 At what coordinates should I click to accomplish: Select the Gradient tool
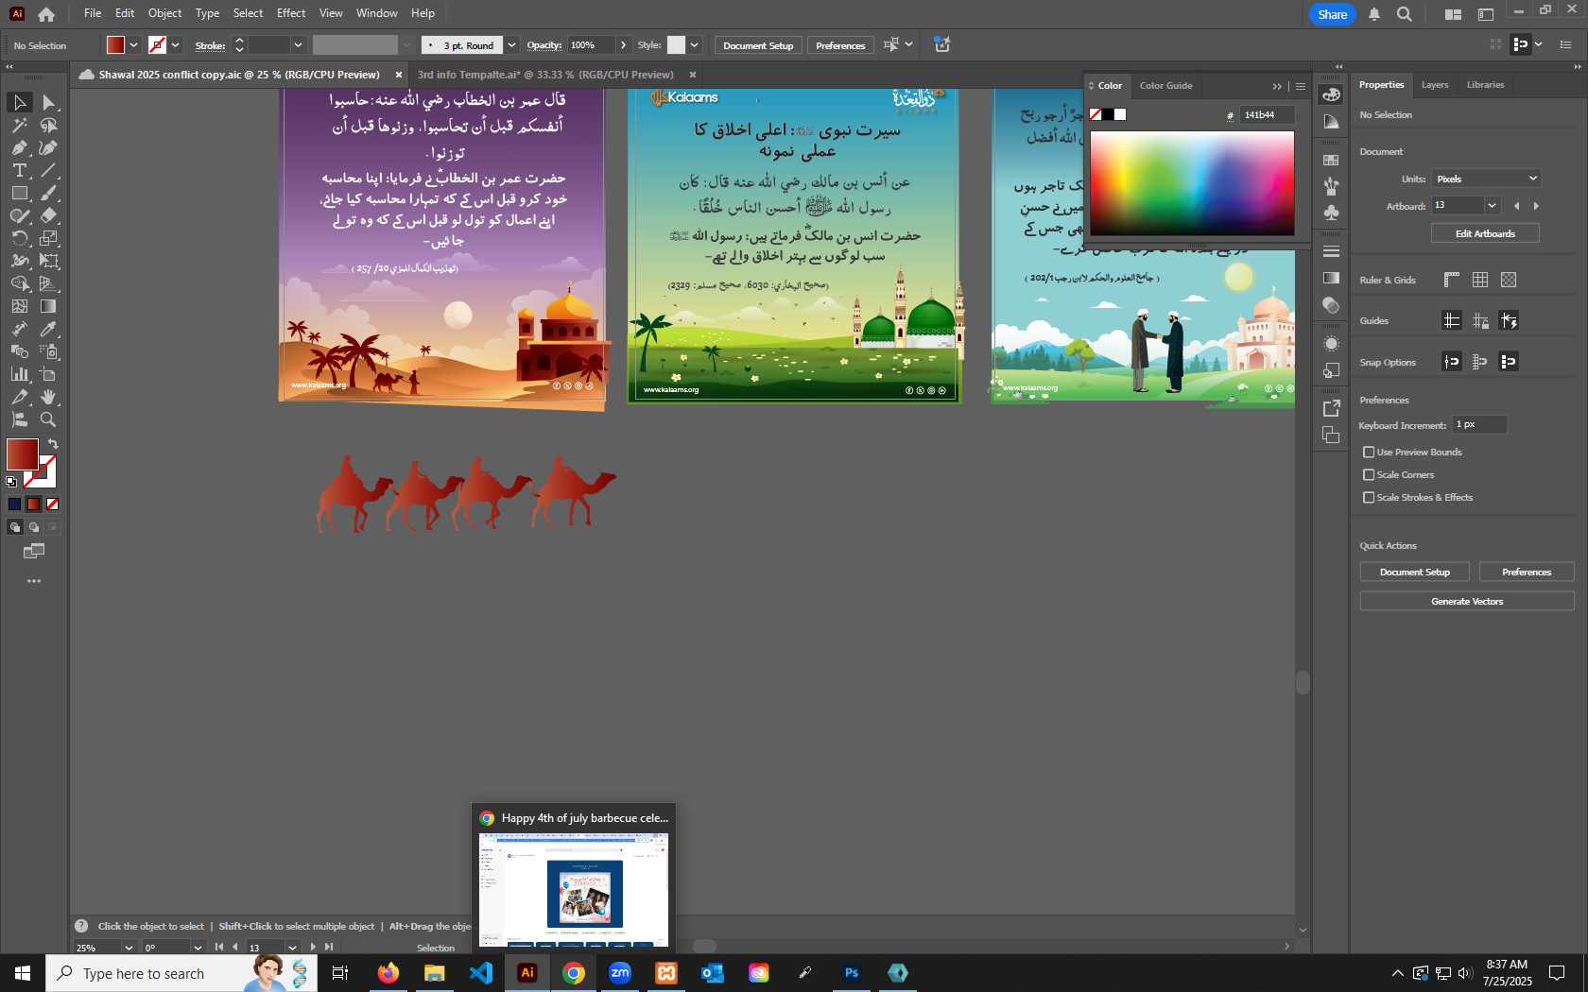pos(48,306)
